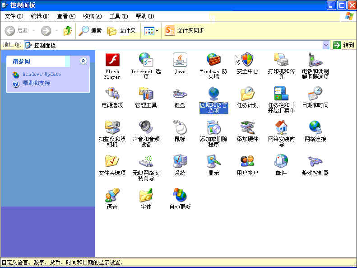This screenshot has width=357, height=268.
Task: Open the 帮助(H) menu
Action: 145,16
